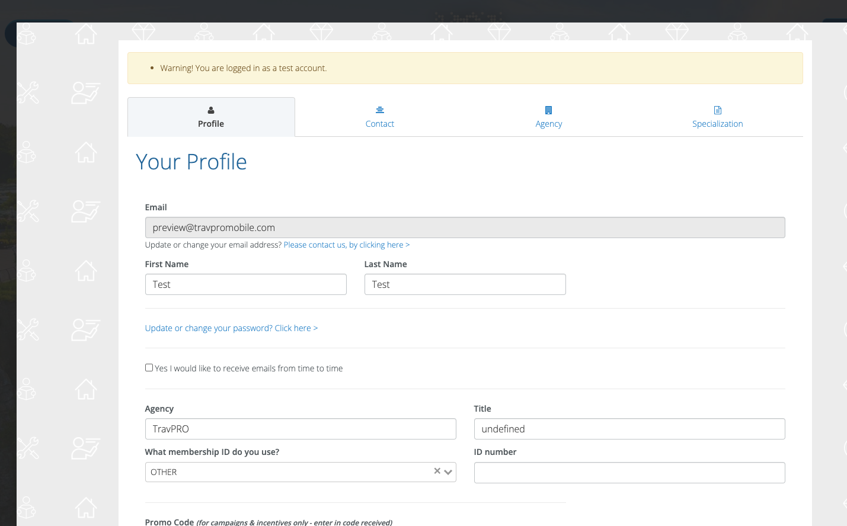The width and height of the screenshot is (847, 526).
Task: Go to the Specialization tab
Action: (x=717, y=124)
